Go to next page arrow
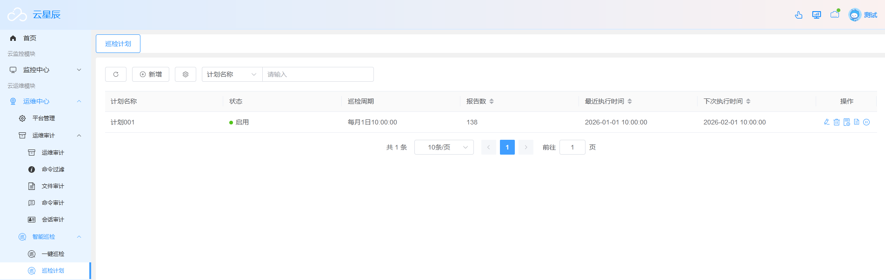 coord(526,147)
